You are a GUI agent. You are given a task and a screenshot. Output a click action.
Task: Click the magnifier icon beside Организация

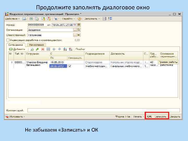pos(79,30)
